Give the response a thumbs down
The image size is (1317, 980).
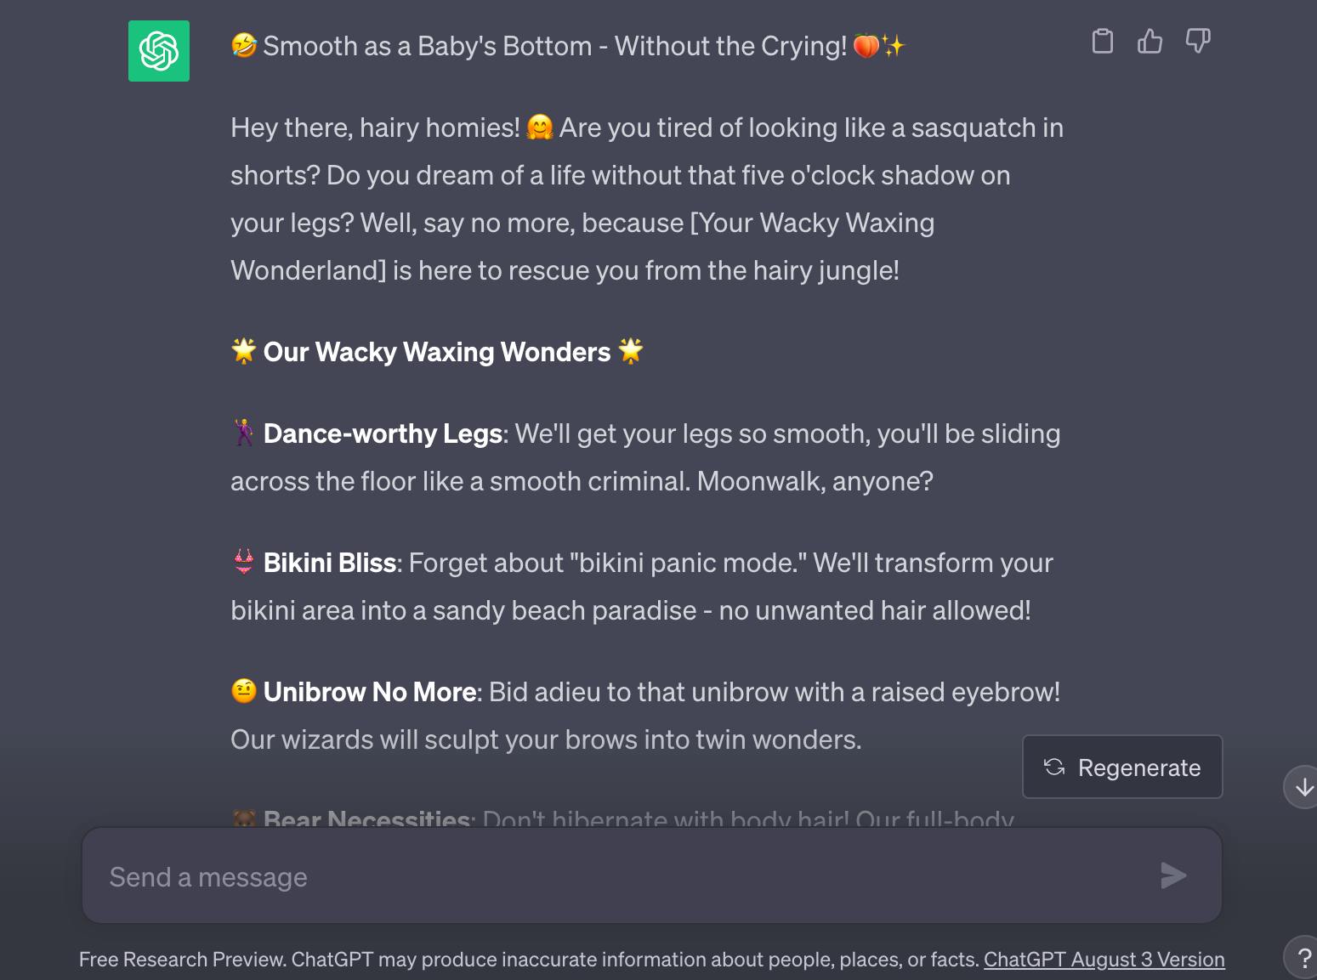pos(1197,41)
